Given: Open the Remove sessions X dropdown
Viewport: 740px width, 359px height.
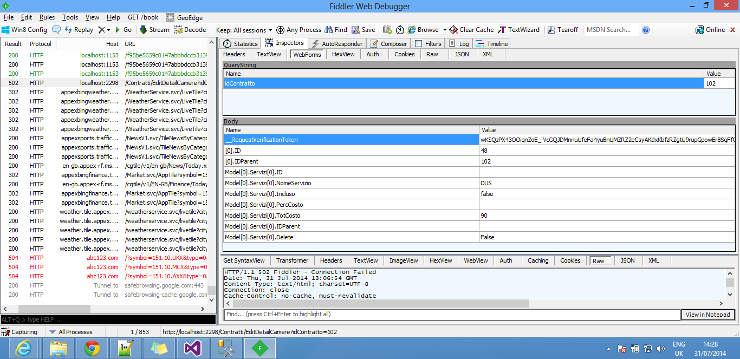Looking at the screenshot, I should point(104,30).
